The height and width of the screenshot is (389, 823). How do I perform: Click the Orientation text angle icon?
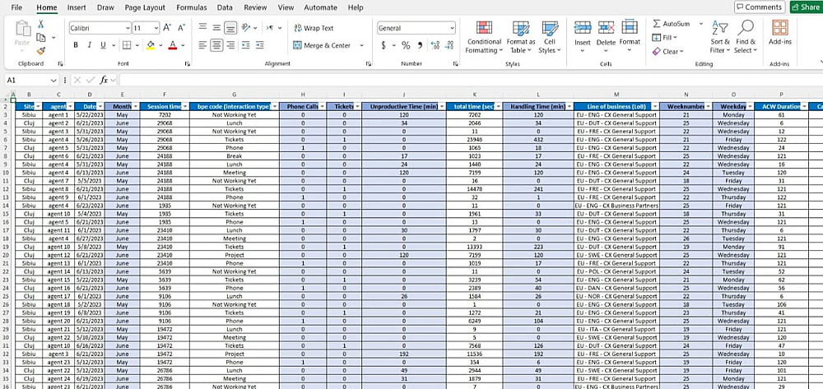[x=246, y=28]
